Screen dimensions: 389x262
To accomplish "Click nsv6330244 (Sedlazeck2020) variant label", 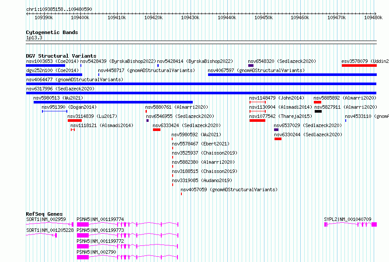I will tap(308, 134).
